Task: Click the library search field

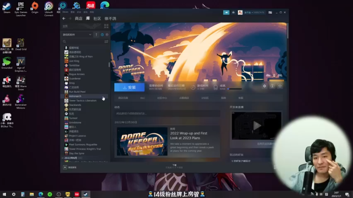Action: coord(83,41)
